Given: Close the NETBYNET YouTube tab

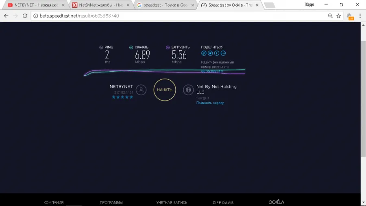Looking at the screenshot, I should tap(63, 5).
